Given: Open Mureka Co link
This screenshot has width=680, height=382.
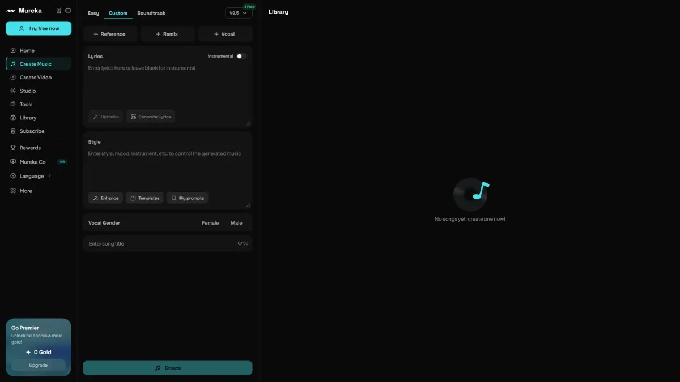Looking at the screenshot, I should (x=39, y=162).
